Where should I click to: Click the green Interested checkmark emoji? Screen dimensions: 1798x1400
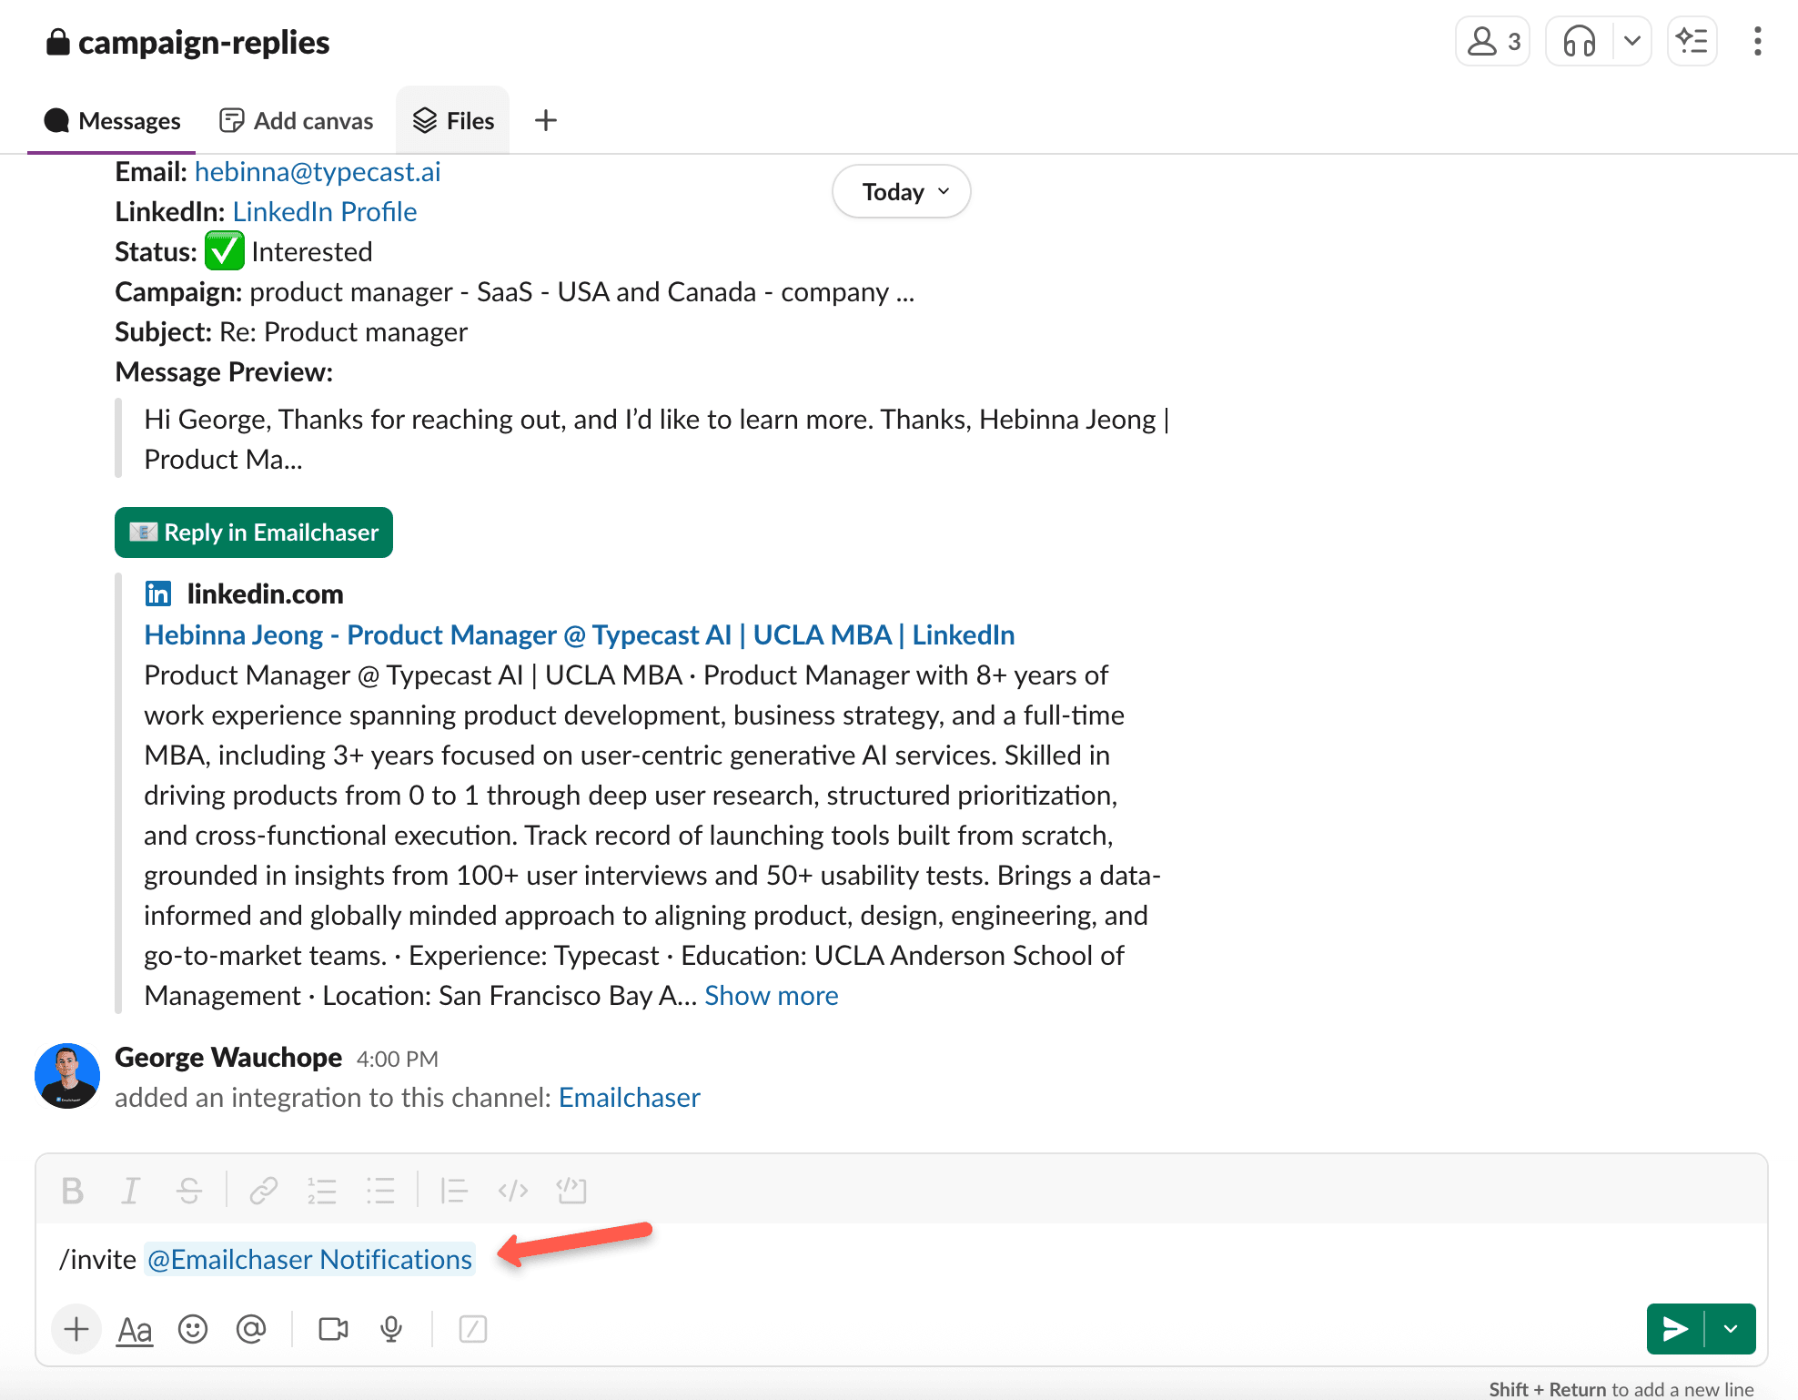pos(225,251)
